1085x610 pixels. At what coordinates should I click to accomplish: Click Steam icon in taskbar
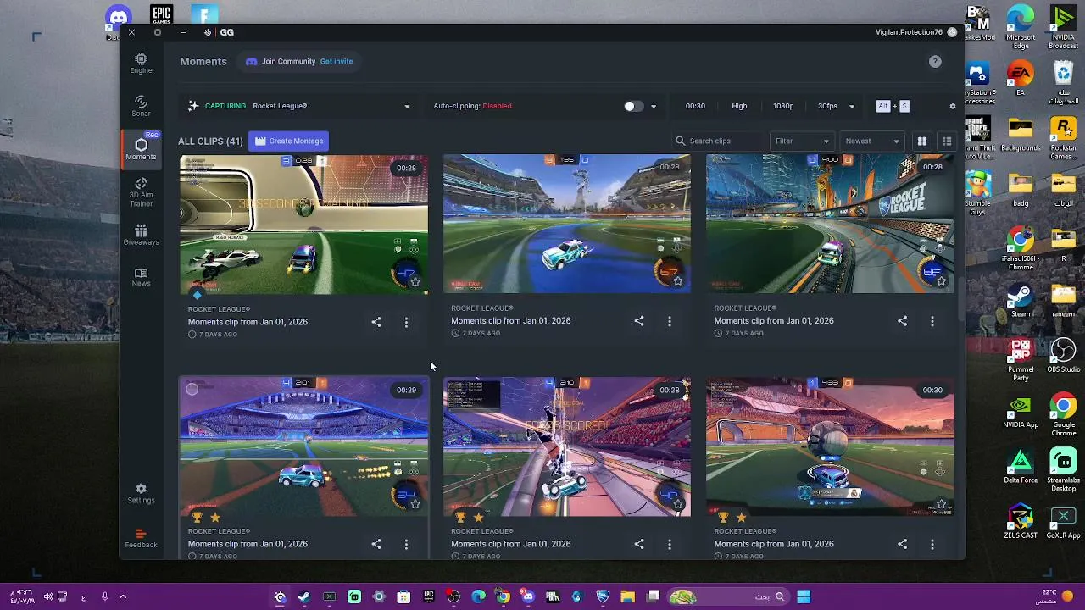point(304,596)
